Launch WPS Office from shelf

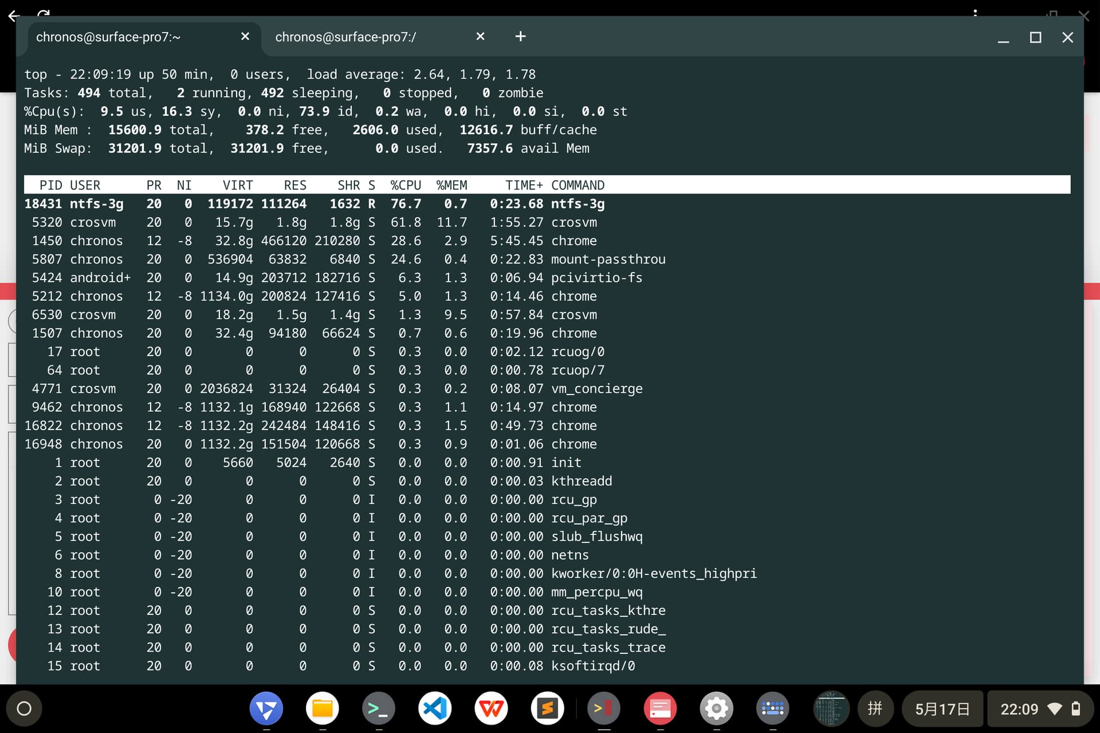pos(491,709)
